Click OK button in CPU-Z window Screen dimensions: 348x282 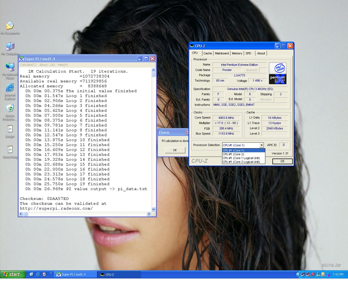pos(282,161)
